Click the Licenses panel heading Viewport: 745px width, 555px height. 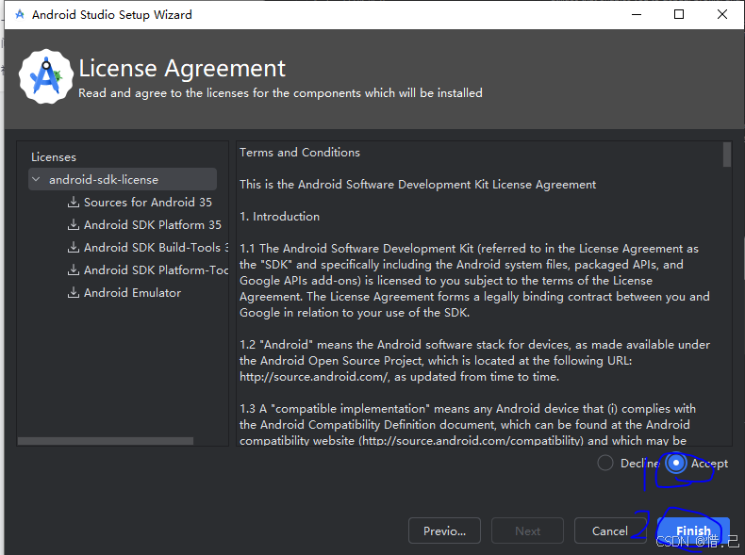pos(54,157)
